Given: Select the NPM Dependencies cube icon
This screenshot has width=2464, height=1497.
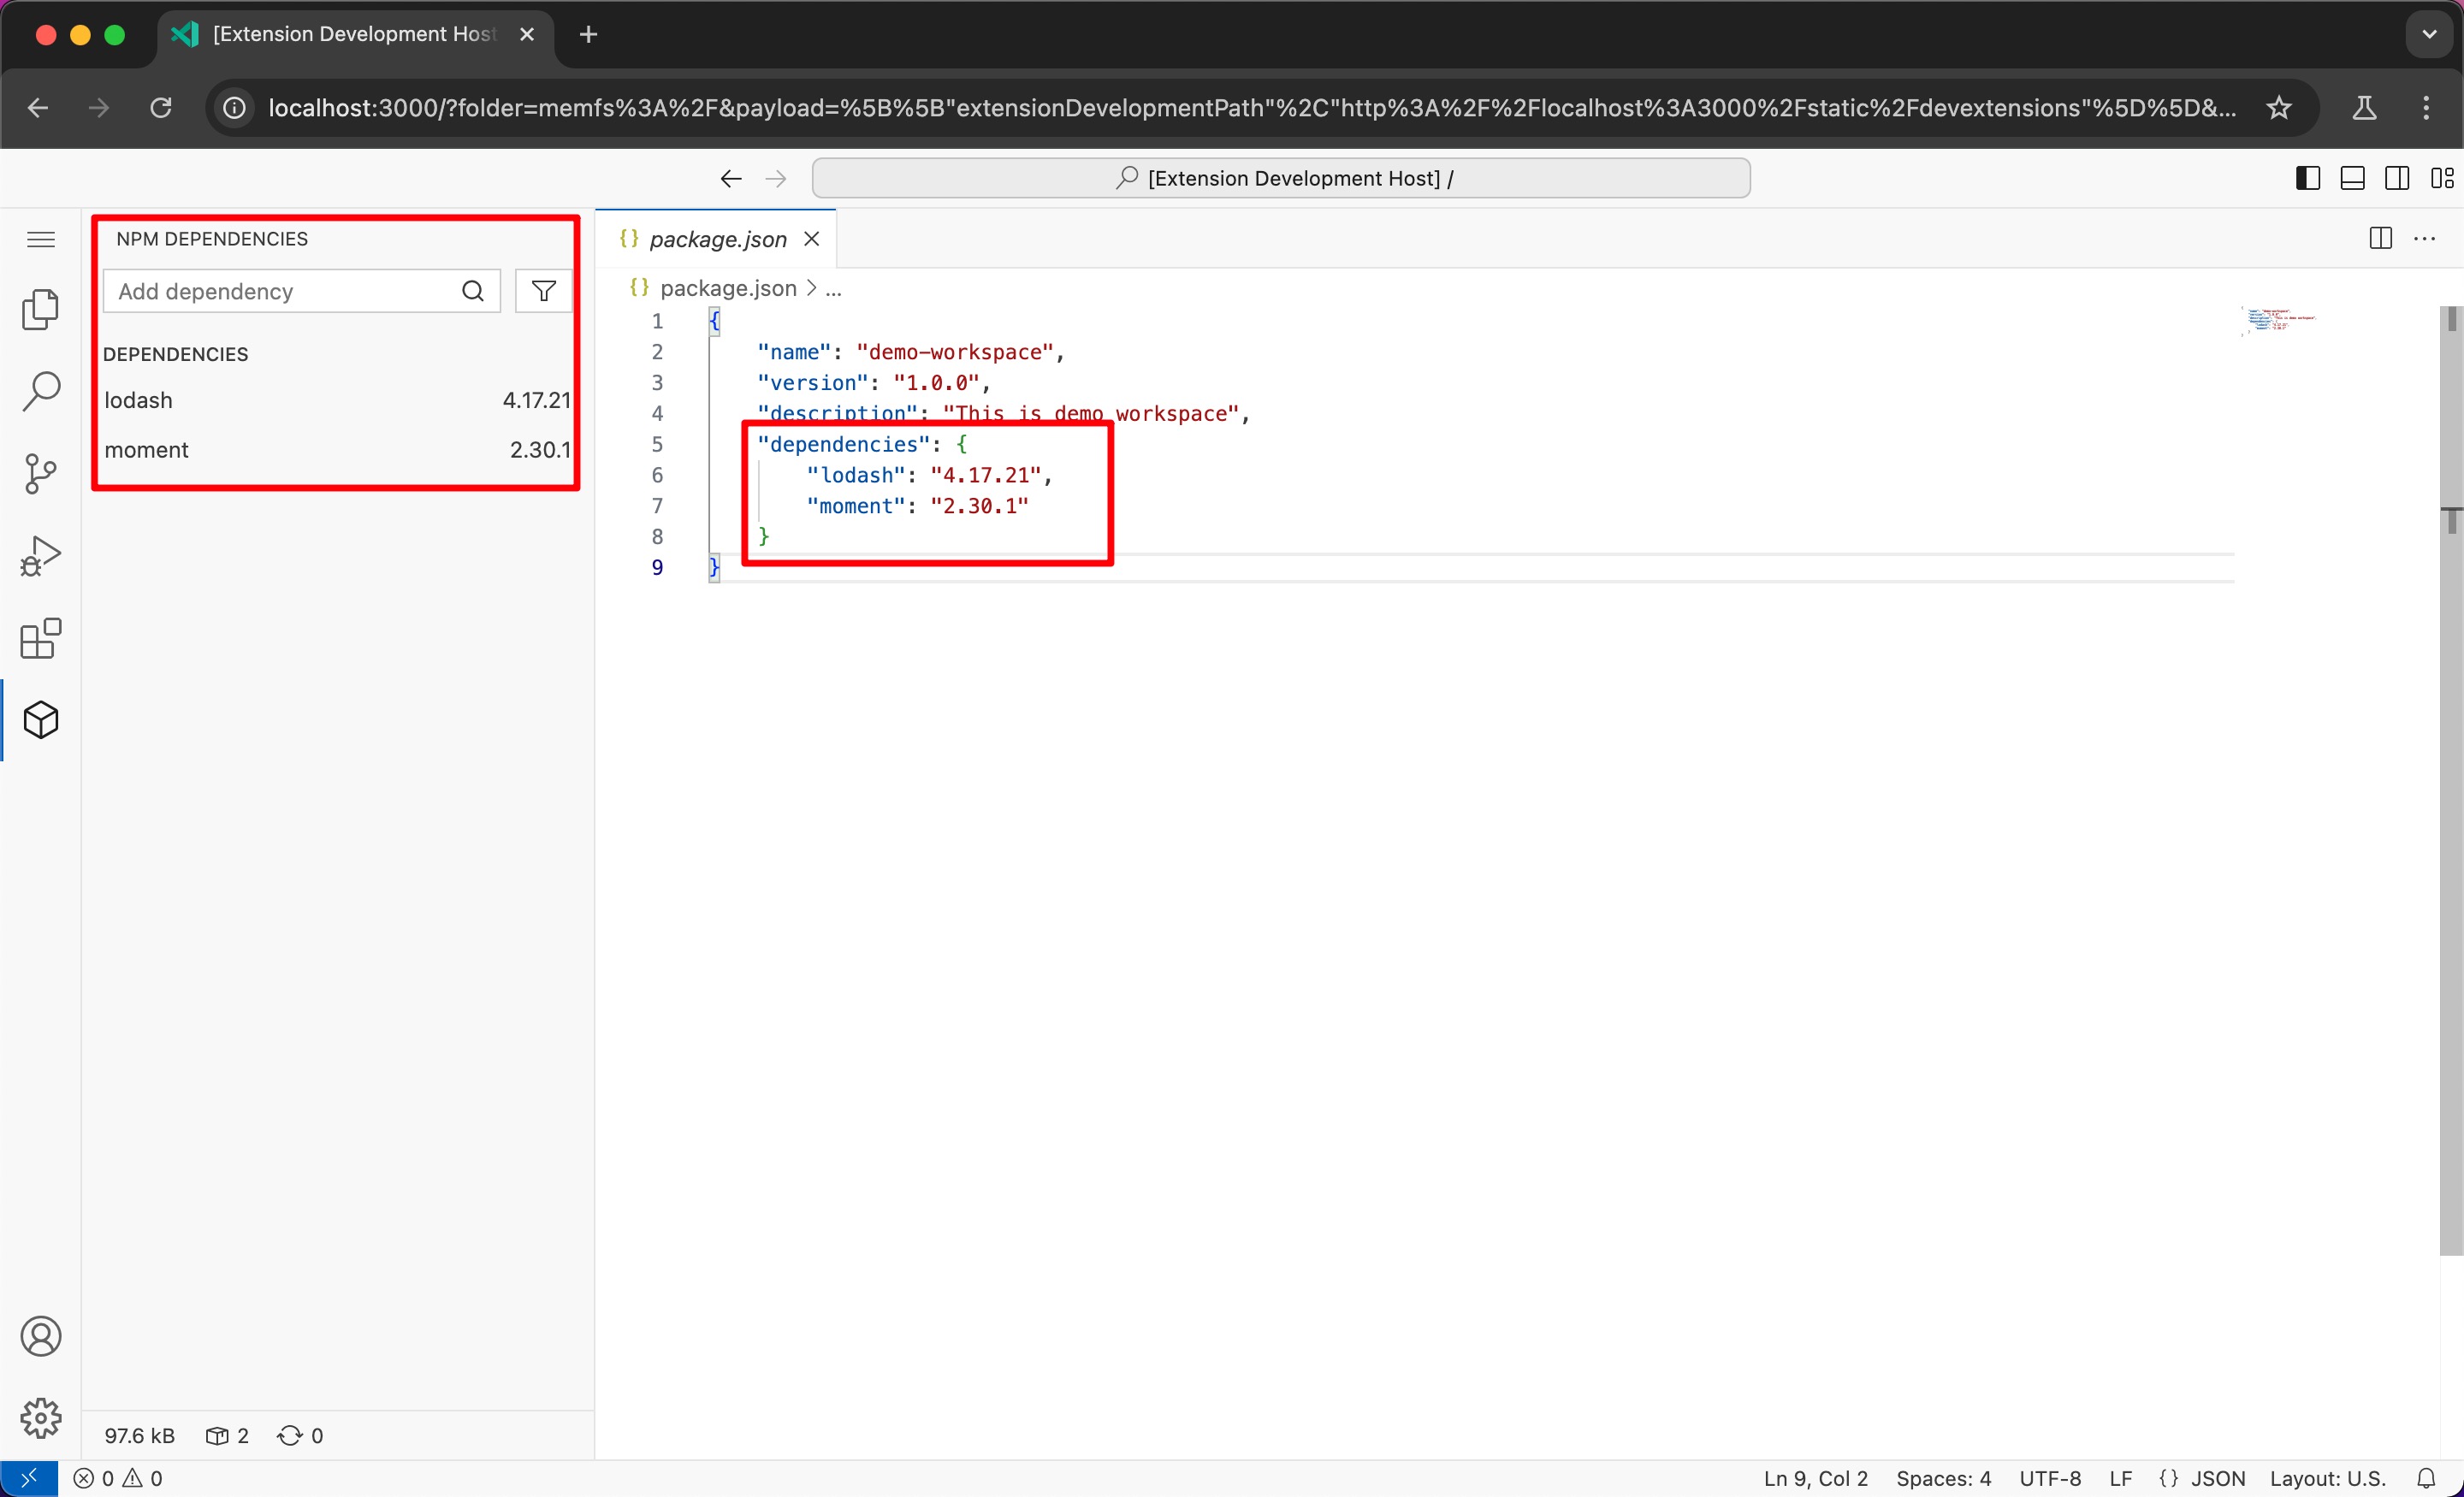Looking at the screenshot, I should [x=41, y=720].
